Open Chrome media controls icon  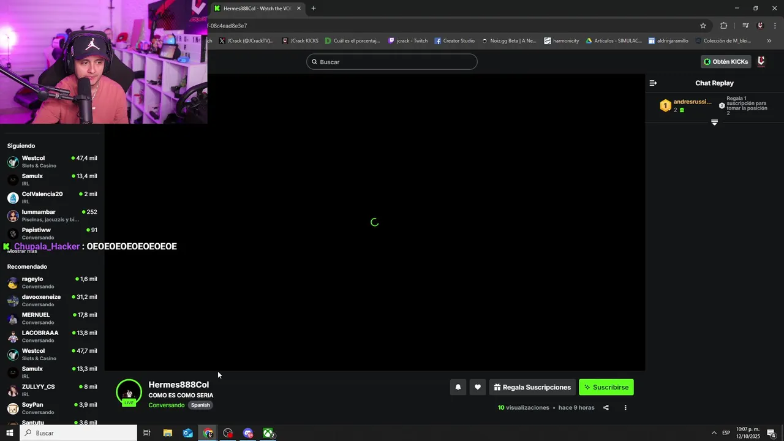point(745,26)
